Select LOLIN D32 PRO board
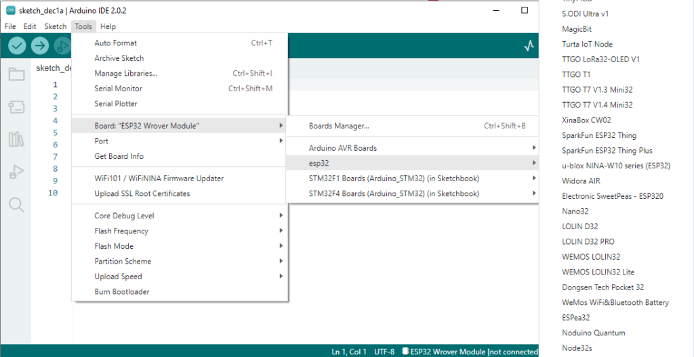The width and height of the screenshot is (694, 357). [588, 241]
